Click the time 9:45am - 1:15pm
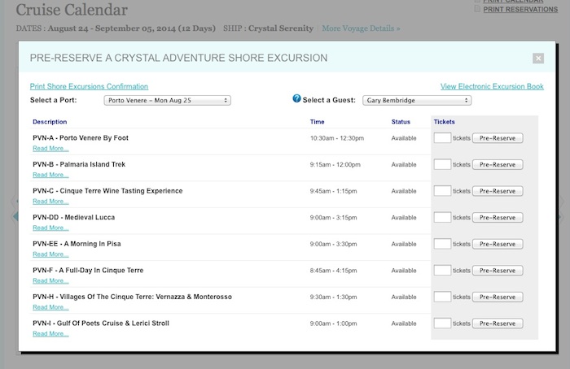The image size is (570, 369). tap(333, 191)
